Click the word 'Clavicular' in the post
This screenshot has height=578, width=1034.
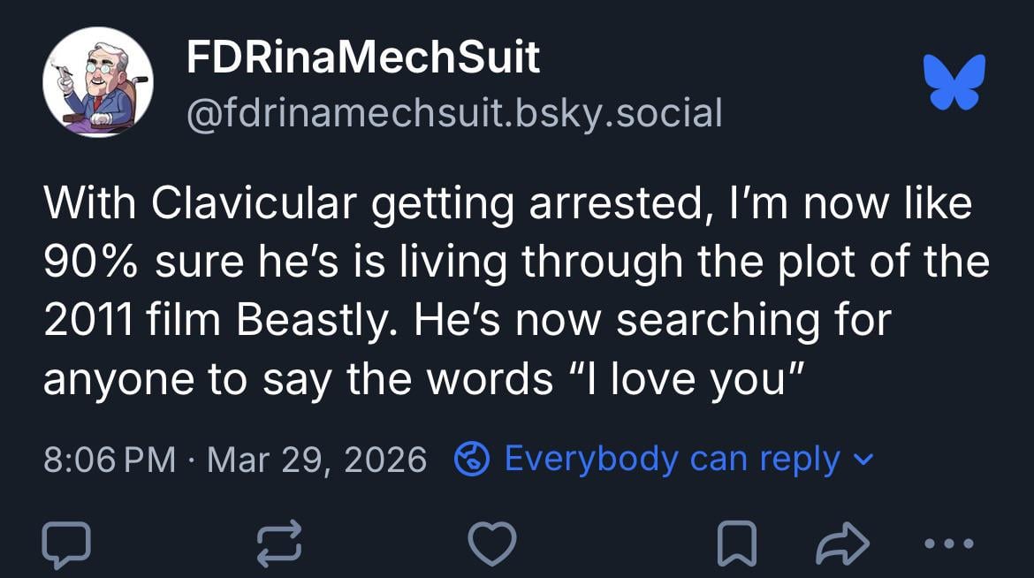[x=254, y=204]
